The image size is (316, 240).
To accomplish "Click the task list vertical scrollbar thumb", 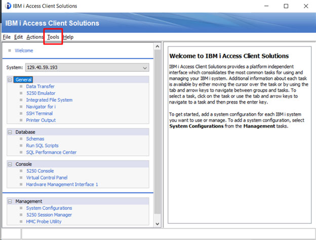I will pyautogui.click(x=157, y=132).
